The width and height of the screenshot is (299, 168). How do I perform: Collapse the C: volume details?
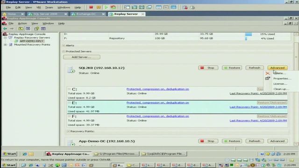[x=69, y=89]
